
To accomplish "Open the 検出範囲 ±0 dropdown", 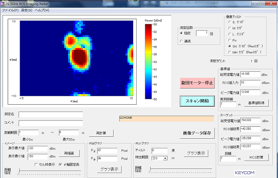I will coord(165,158).
